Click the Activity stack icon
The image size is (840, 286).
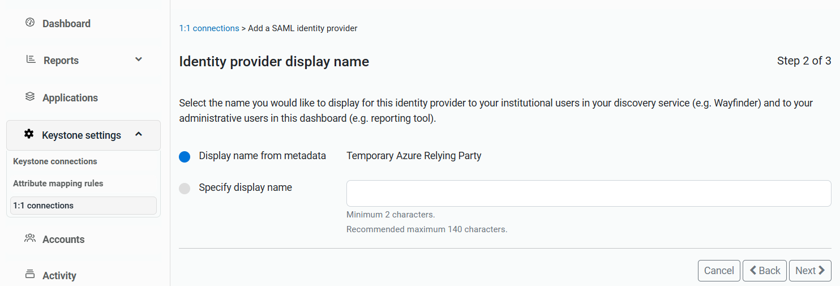click(31, 275)
